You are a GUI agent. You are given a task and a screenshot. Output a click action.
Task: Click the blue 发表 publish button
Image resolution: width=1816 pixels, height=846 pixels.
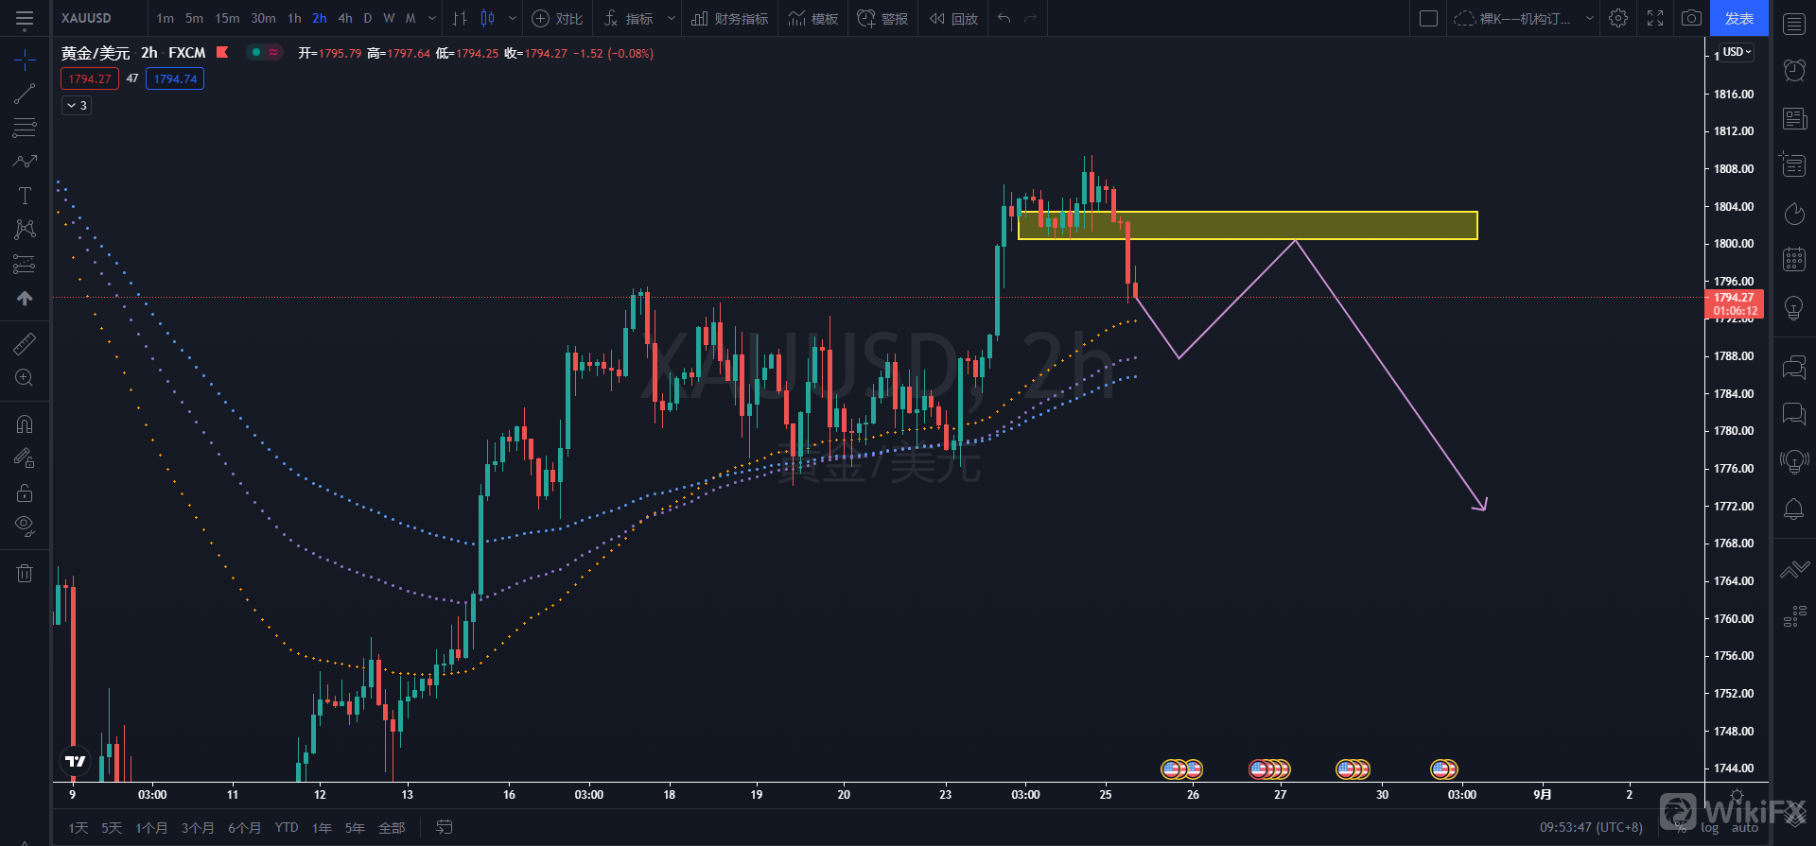pyautogui.click(x=1738, y=18)
